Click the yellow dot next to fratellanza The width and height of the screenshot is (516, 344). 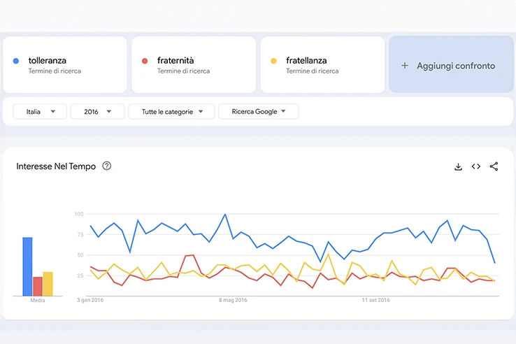[273, 61]
